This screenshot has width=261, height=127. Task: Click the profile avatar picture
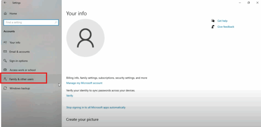coord(85,38)
